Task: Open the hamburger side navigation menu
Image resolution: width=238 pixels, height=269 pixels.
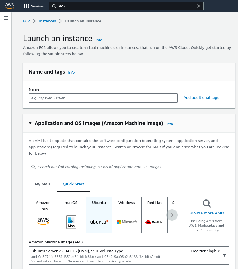Action: [6, 18]
